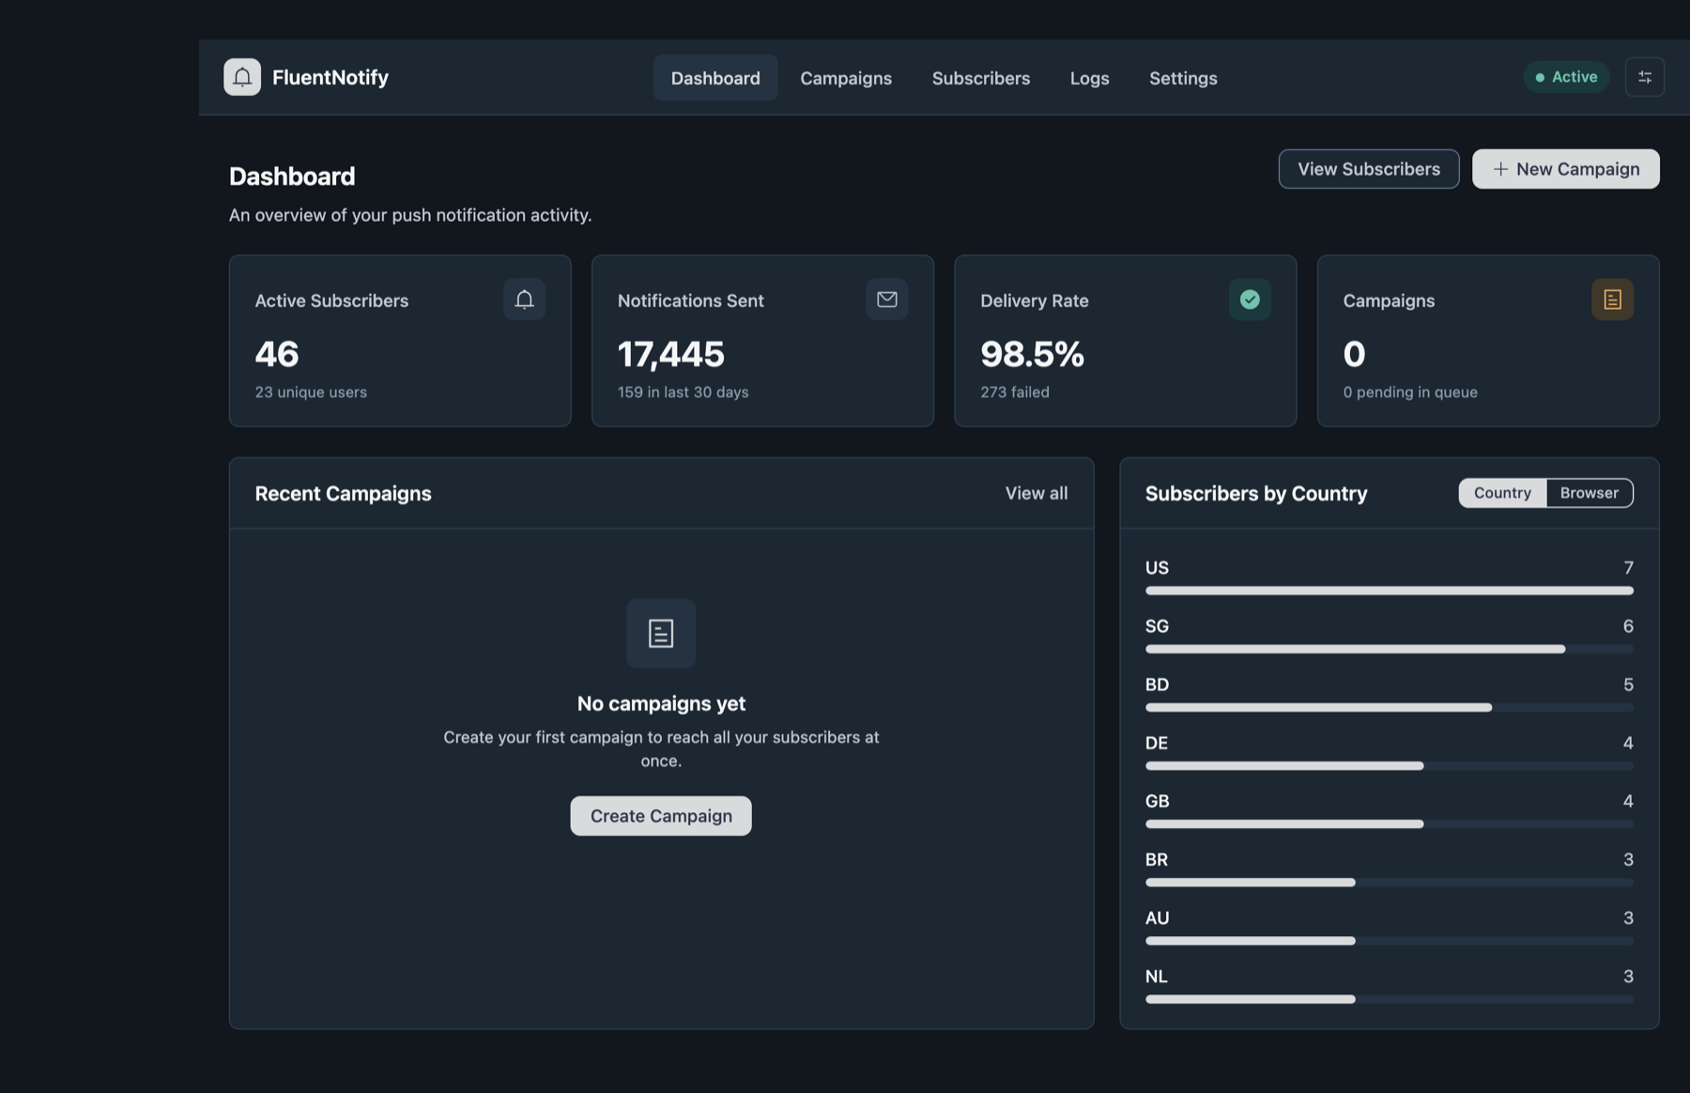1690x1093 pixels.
Task: Click the 98.5% delivery rate value
Action: (1032, 354)
